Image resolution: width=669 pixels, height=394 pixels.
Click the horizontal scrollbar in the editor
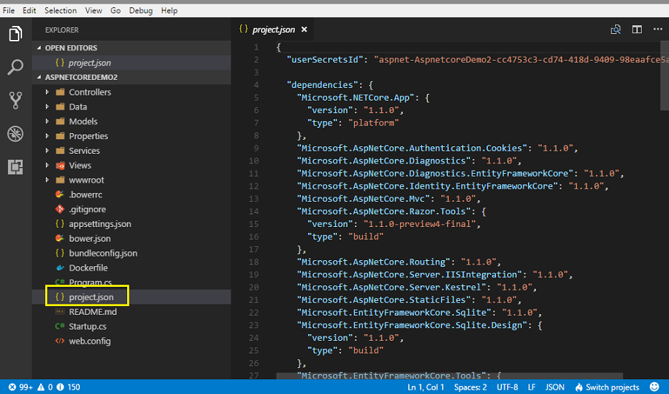449,376
